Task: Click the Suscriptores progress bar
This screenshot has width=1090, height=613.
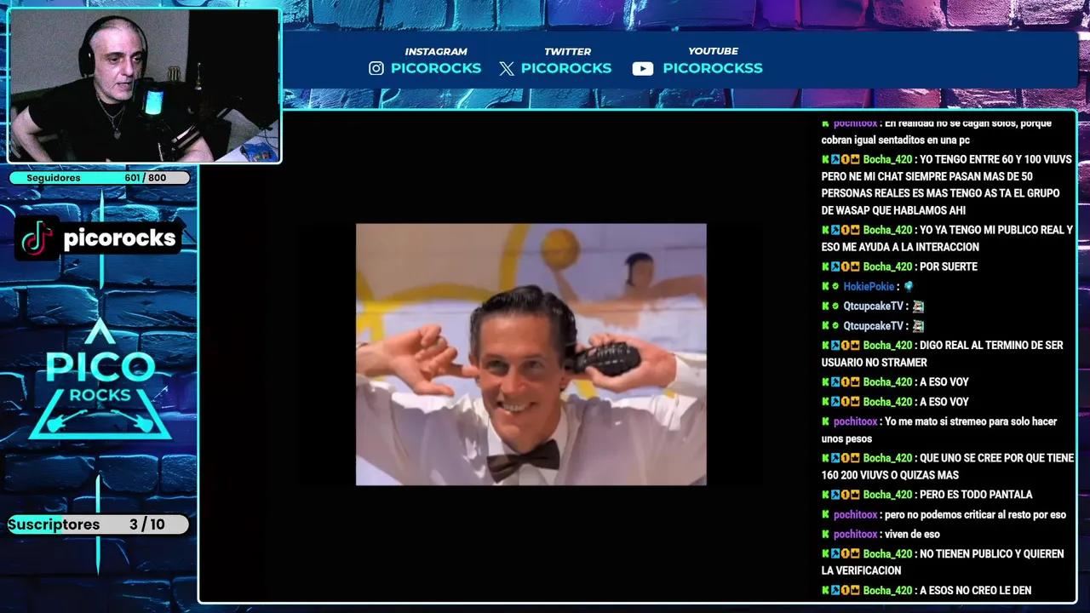Action: click(98, 524)
